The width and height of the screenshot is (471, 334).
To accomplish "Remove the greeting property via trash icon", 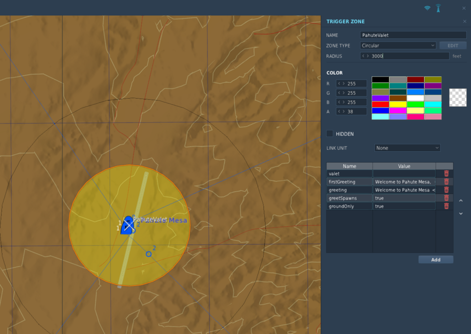I will pos(447,190).
